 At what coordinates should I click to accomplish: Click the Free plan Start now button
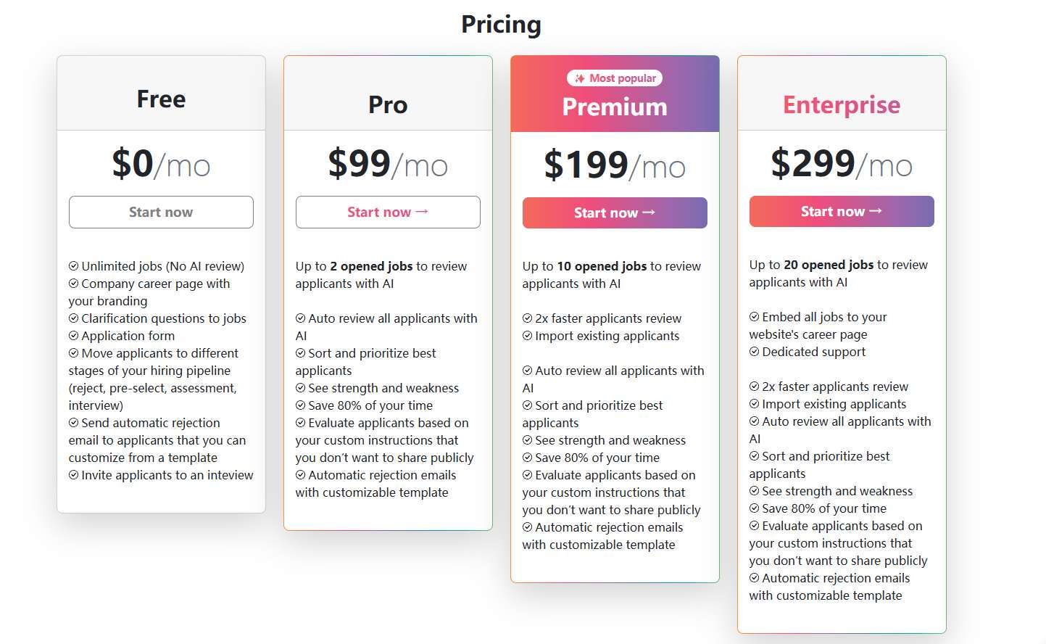(161, 212)
